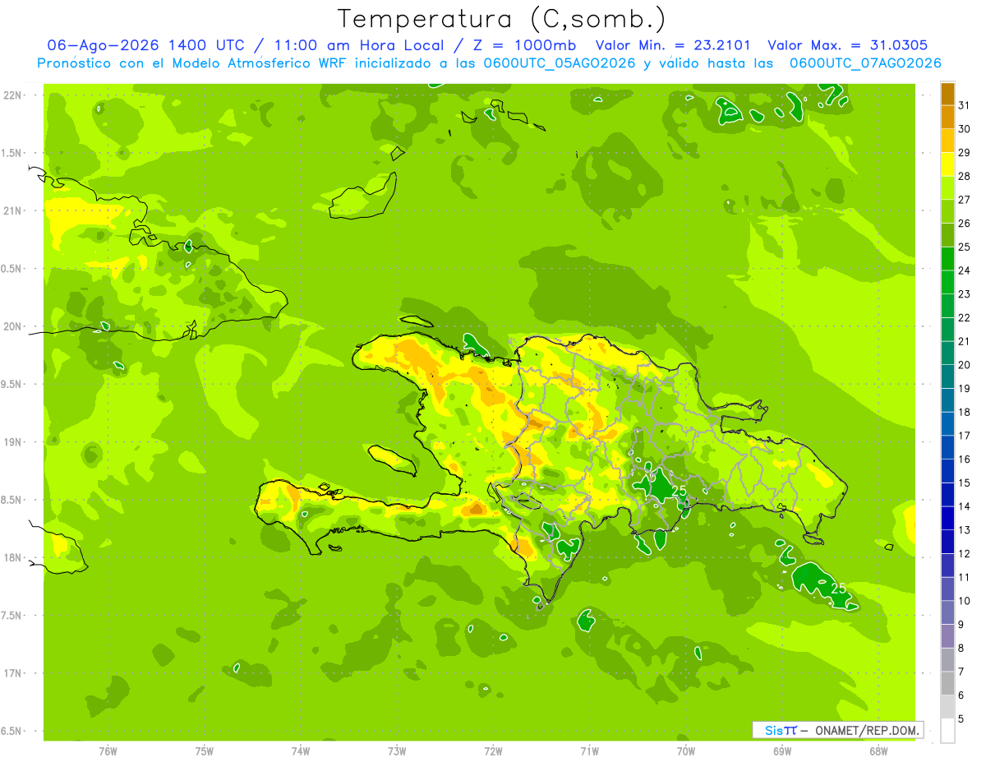Viewport: 986px width, 762px height.
Task: Click the legend value '28'
Action: pos(965,176)
